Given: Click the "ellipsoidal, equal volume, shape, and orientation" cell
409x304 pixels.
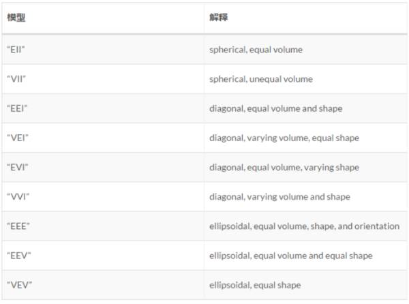Looking at the screenshot, I should [x=304, y=226].
